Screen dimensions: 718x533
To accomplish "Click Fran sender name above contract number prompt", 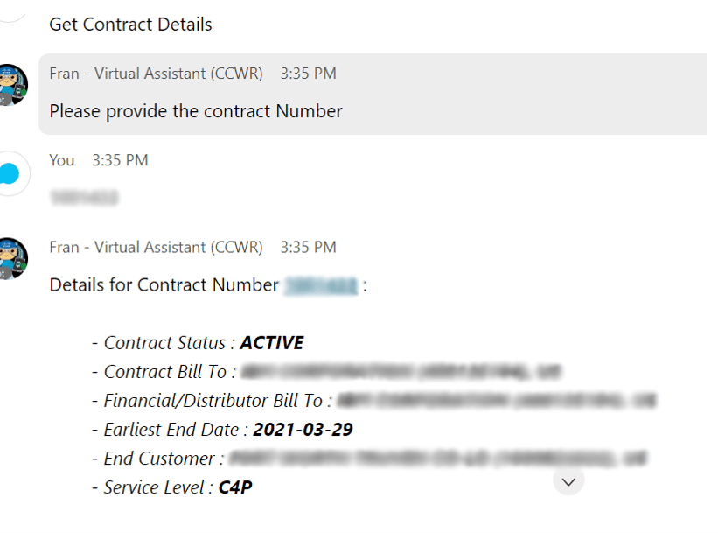I will click(157, 74).
